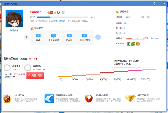Screen dimensions: 168x113
Task: Open the 迅雷网游加速器 title
Action: point(64,95)
